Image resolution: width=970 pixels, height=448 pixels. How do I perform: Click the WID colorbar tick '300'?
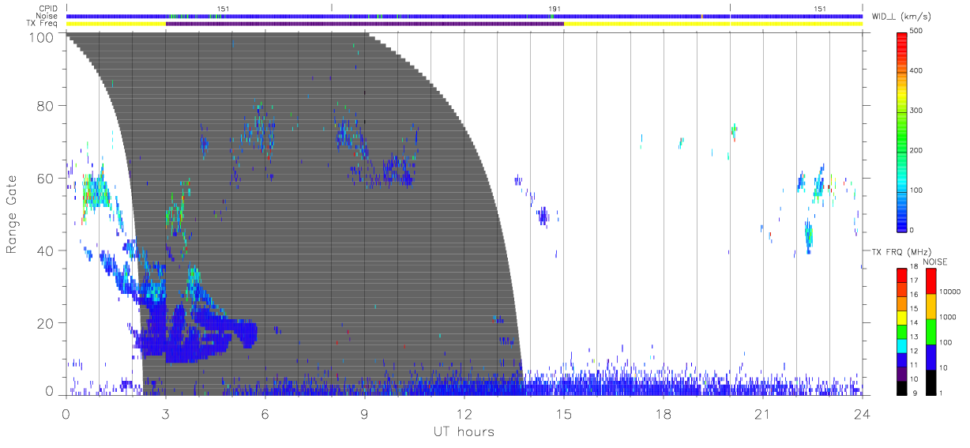click(x=916, y=111)
